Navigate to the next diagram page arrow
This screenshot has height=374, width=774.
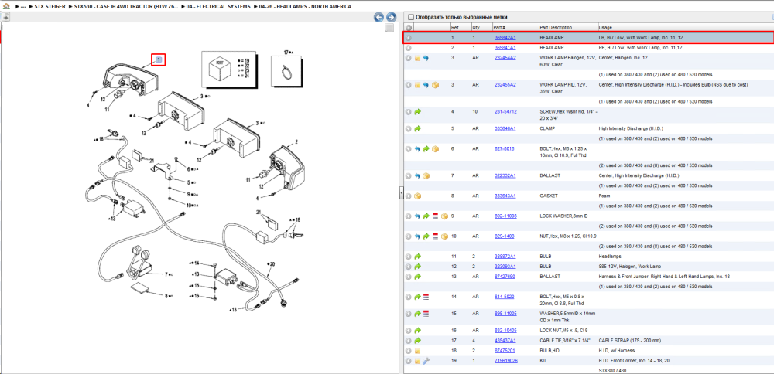click(391, 17)
